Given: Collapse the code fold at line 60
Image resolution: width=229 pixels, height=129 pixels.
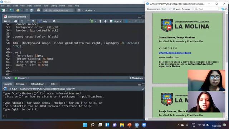Looking at the screenshot, I should point(11,53).
